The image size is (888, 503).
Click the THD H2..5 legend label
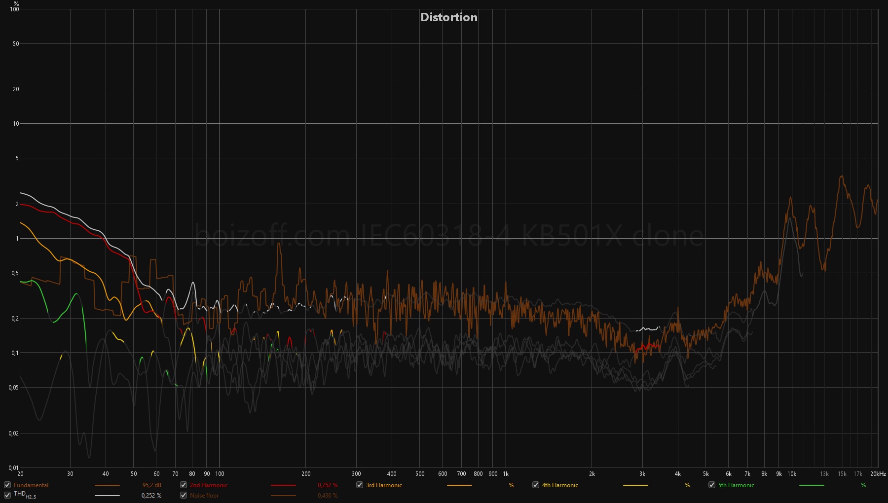[x=25, y=495]
